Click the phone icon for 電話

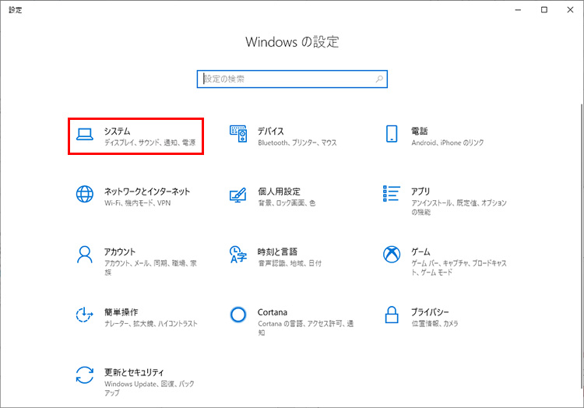tap(392, 134)
